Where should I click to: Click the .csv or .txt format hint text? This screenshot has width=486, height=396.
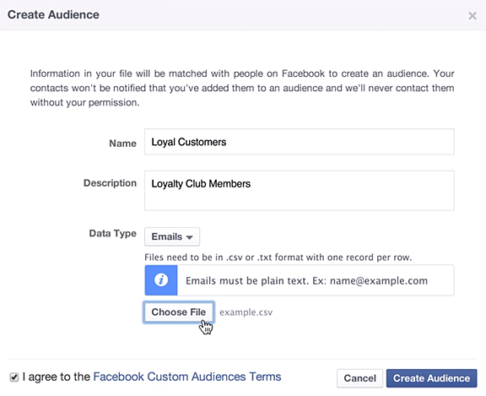click(278, 258)
